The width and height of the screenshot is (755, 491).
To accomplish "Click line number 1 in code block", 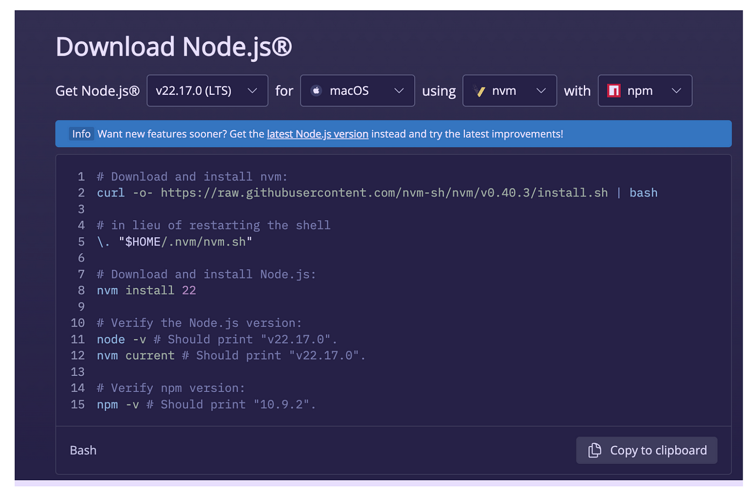I will point(81,177).
